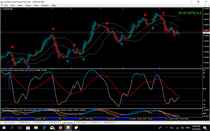Click the Task View taskbar icon
210x131 pixels.
(20, 128)
